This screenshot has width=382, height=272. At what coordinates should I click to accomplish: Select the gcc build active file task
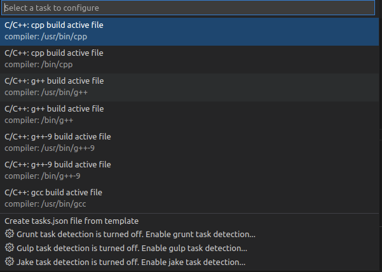pos(53,193)
